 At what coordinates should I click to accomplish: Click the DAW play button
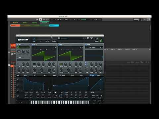41,20
